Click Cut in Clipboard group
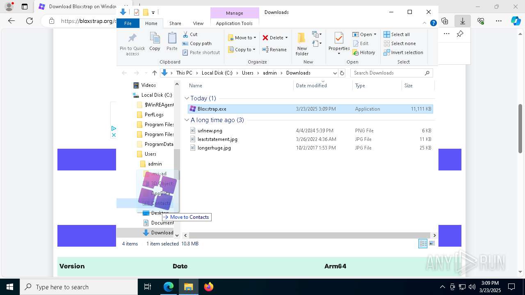The width and height of the screenshot is (525, 295). point(190,34)
